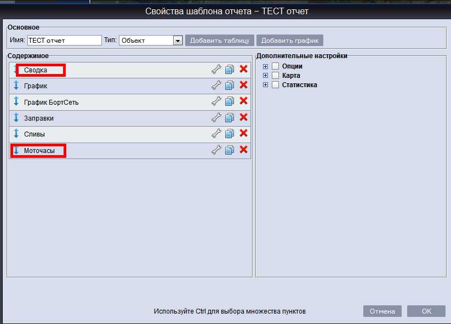
Task: Duplicate the График row
Action: point(230,85)
